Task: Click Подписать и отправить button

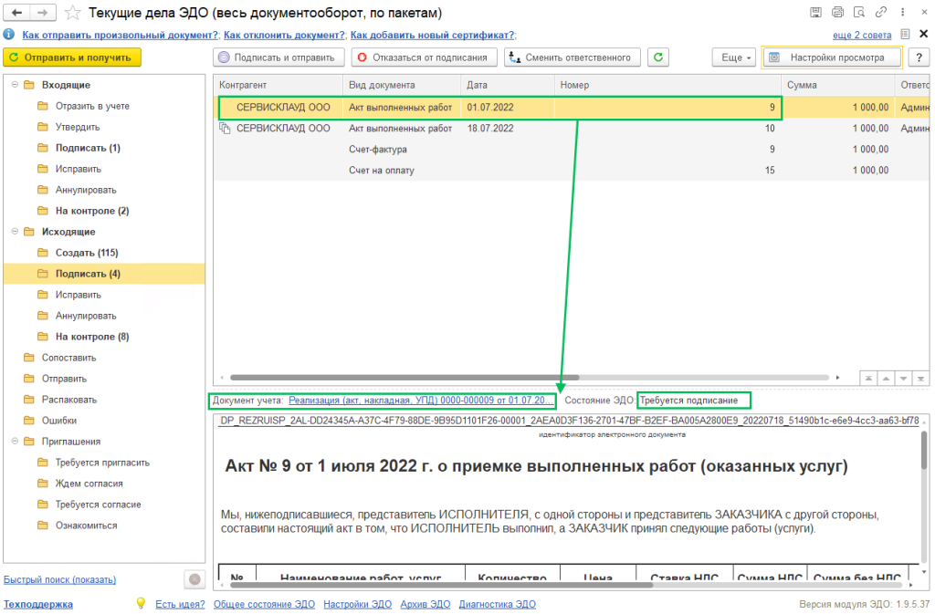Action: [x=279, y=57]
